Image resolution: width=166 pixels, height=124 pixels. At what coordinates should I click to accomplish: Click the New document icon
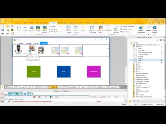pyautogui.click(x=3, y=26)
